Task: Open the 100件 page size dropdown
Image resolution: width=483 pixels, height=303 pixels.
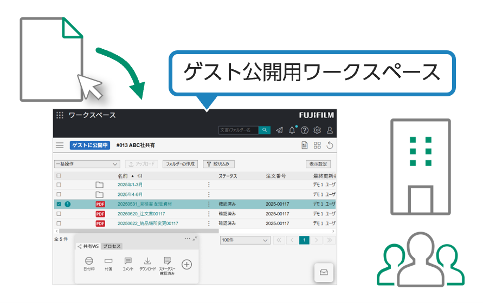Action: 245,240
